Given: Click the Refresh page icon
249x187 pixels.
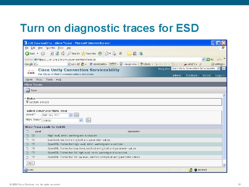Looking at the screenshot, I should coord(57,54).
